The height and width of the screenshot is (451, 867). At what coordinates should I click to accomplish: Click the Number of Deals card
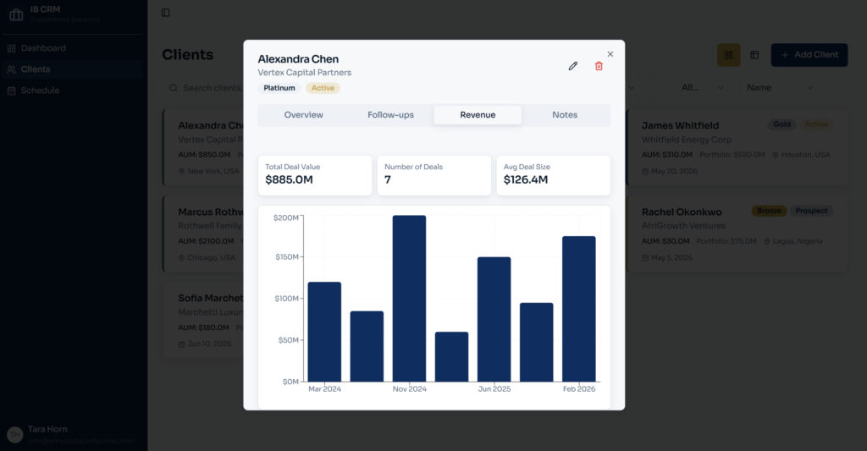coord(434,175)
